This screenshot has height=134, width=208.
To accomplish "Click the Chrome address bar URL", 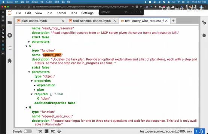I will tap(82, 7).
